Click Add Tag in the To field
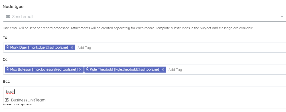286x112 pixels. (84, 48)
